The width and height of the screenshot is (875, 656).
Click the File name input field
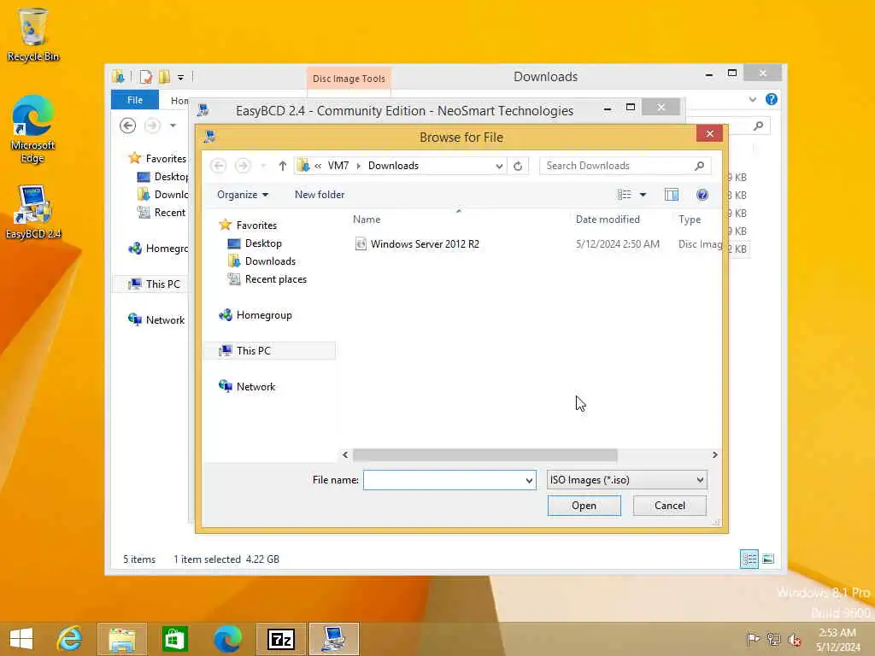pyautogui.click(x=449, y=480)
